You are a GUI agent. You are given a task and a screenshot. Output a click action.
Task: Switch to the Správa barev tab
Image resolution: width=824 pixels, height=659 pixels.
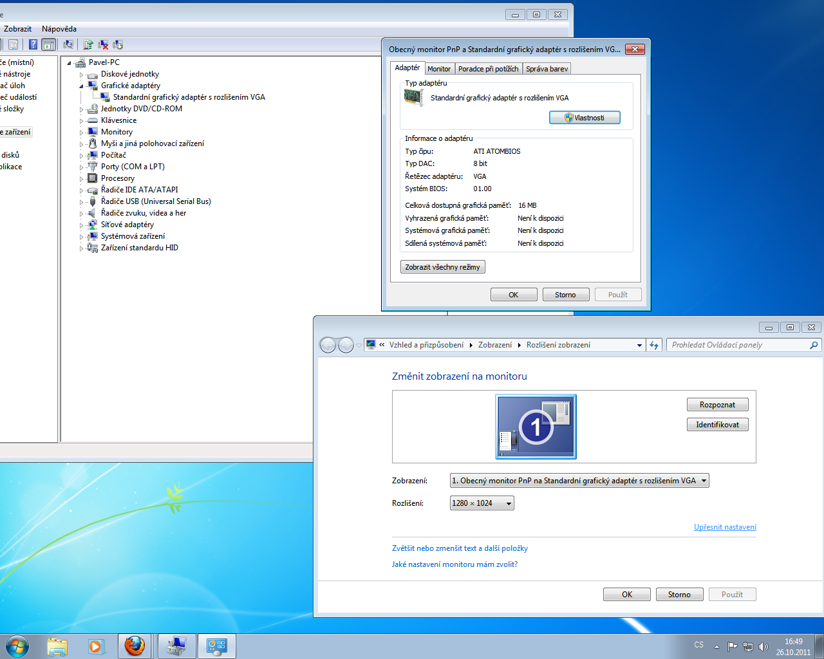(547, 69)
